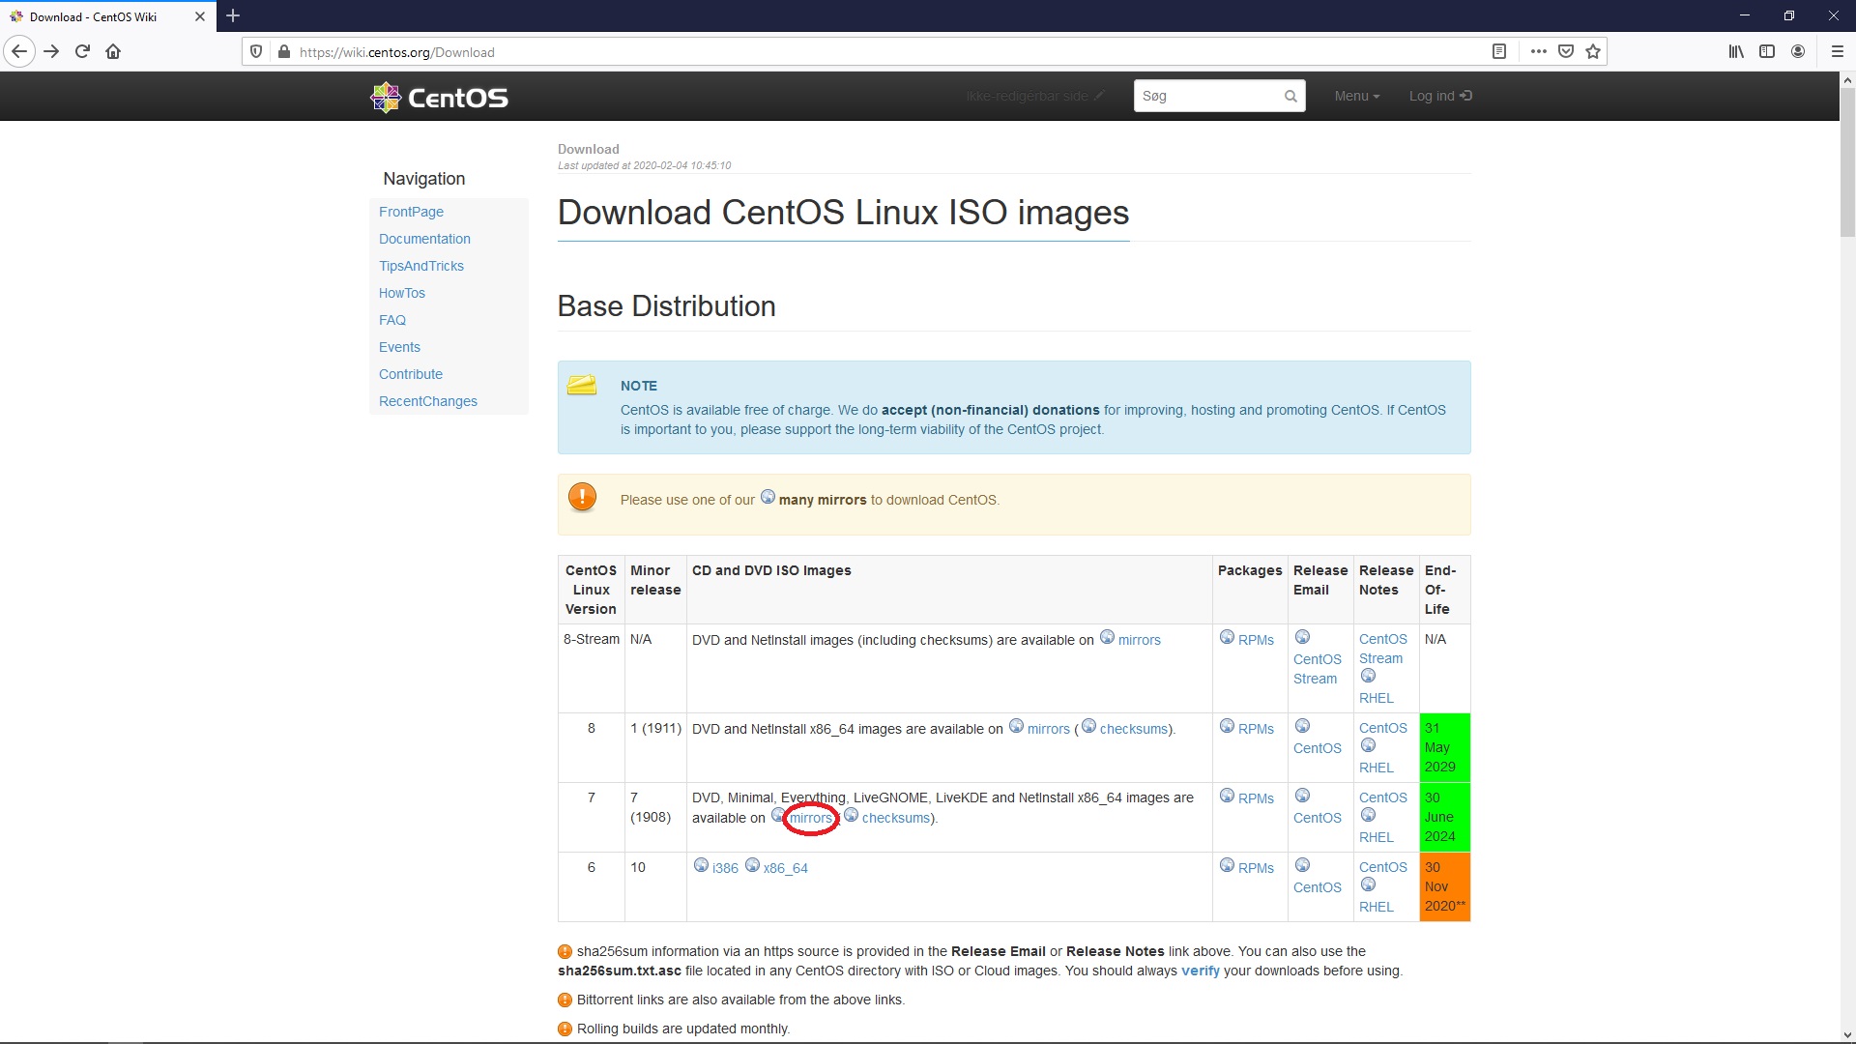Open the Firefox account icon

[x=1798, y=52]
